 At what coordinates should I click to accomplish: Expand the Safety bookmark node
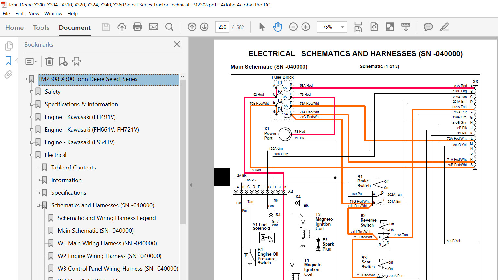(x=32, y=92)
